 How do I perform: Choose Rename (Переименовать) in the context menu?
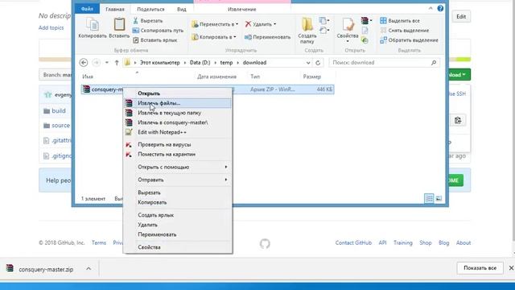pyautogui.click(x=177, y=234)
